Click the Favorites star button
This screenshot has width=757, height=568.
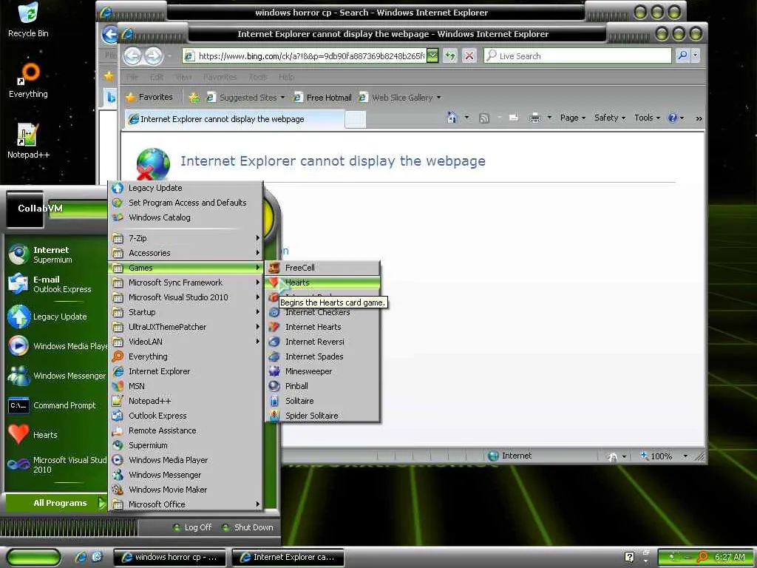pos(149,97)
